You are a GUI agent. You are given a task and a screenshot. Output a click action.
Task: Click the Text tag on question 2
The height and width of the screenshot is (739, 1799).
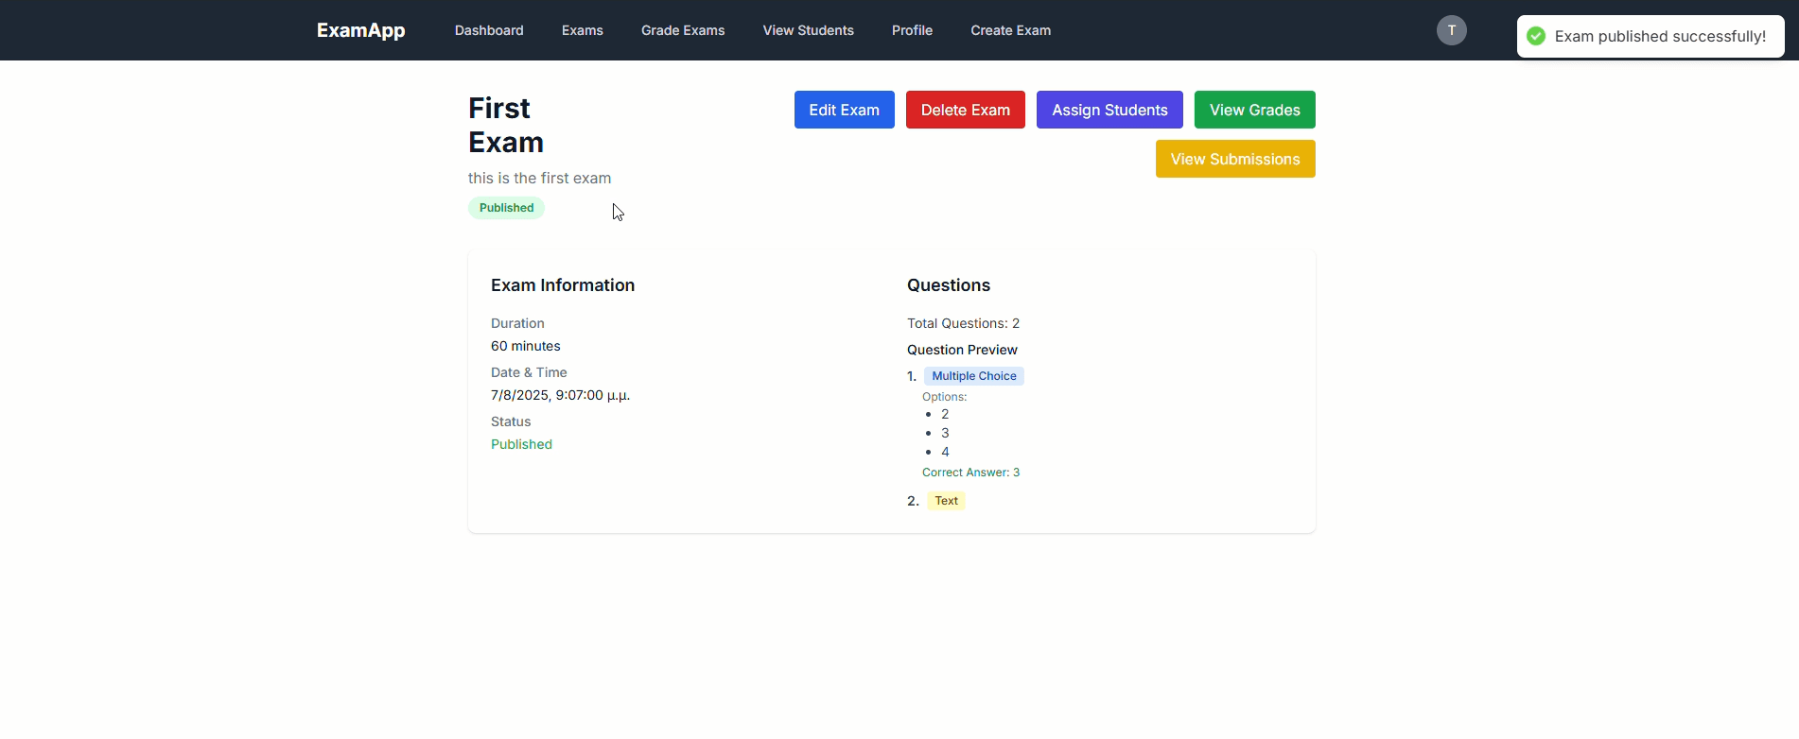pos(946,501)
